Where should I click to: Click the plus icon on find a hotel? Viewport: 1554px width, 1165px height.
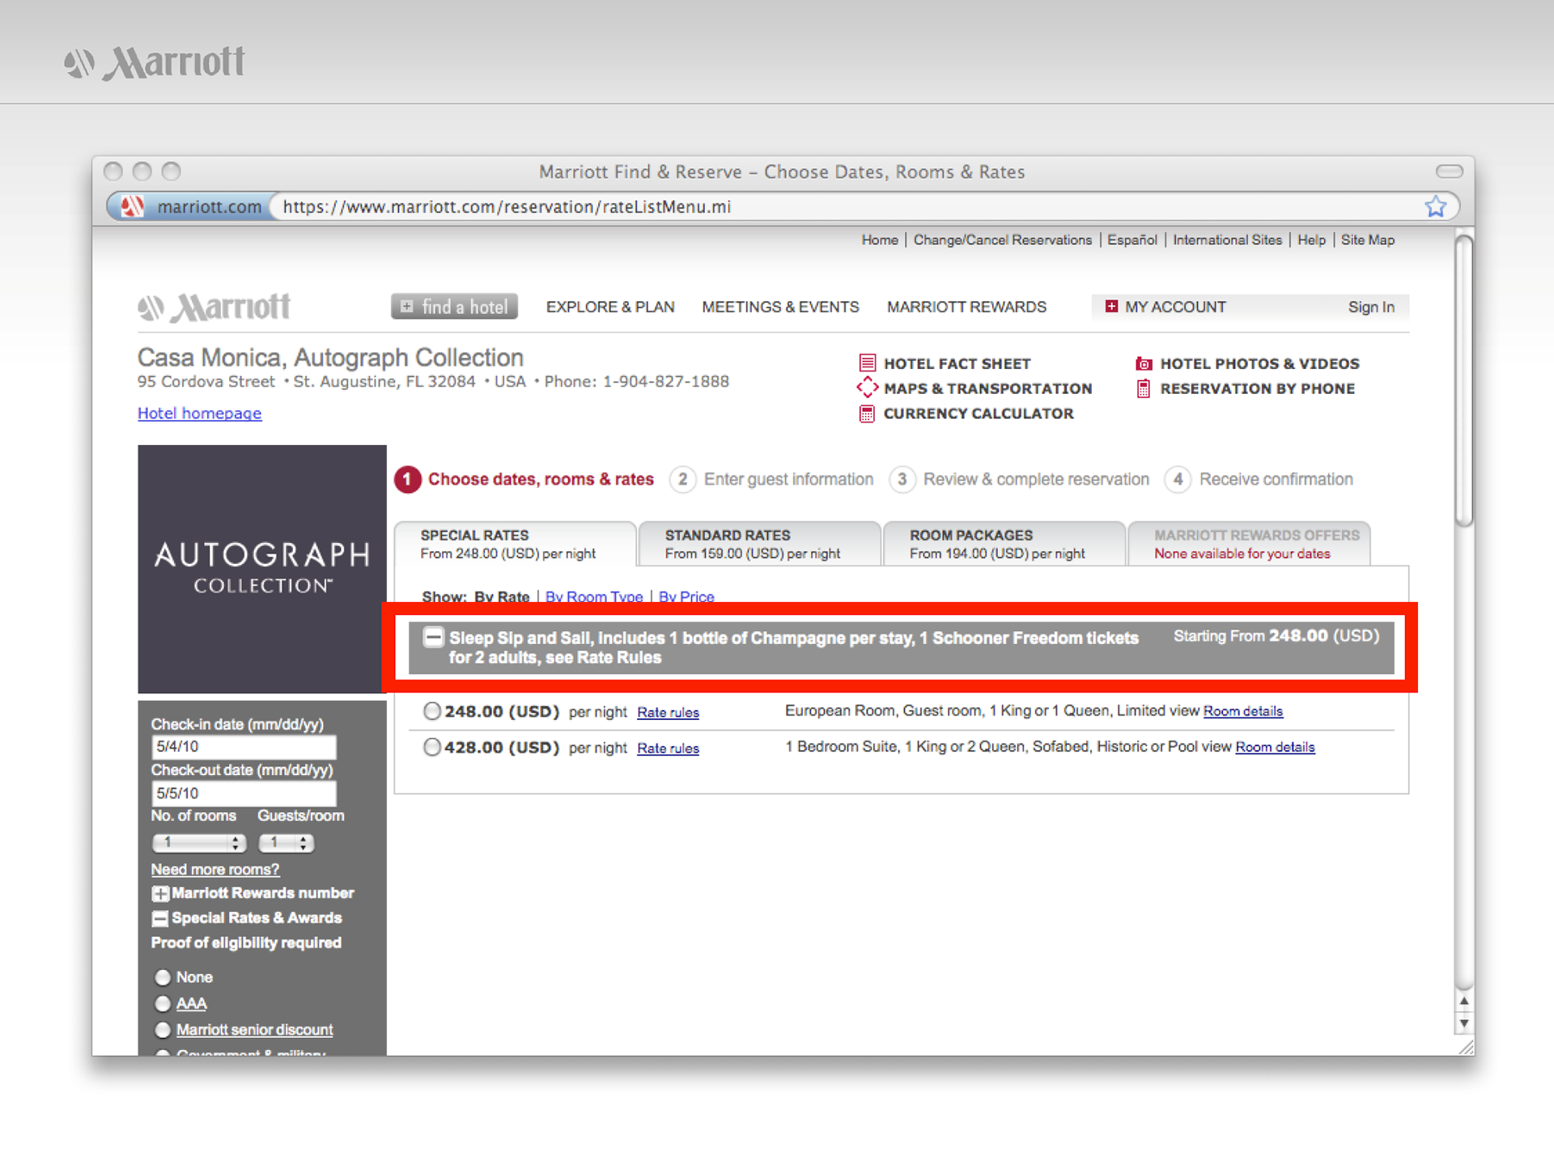[407, 307]
